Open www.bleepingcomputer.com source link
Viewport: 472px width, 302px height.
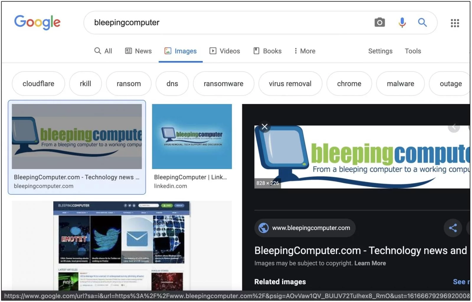305,228
